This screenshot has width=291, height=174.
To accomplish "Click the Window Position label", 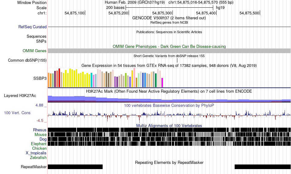I will pyautogui.click(x=32, y=2).
